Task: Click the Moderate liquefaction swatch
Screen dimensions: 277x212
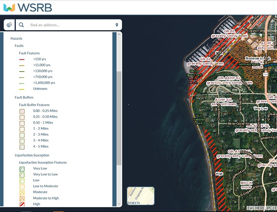Action: pyautogui.click(x=22, y=193)
